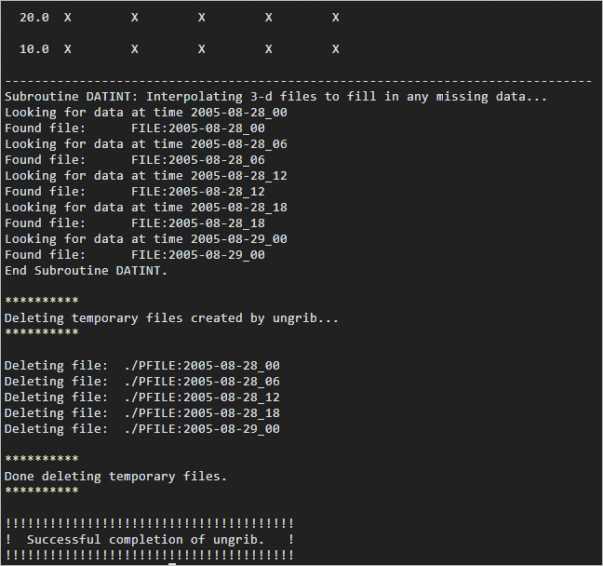The width and height of the screenshot is (603, 566).
Task: Click the text cursor at terminal bottom
Action: click(x=173, y=561)
